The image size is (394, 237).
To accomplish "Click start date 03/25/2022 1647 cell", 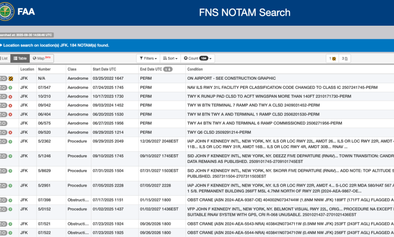I will 108,78.
